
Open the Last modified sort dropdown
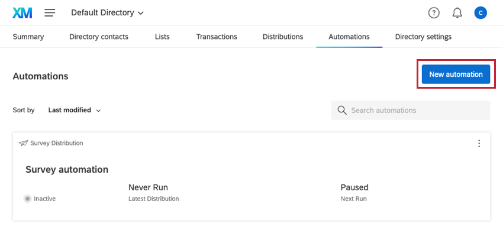[x=75, y=111]
